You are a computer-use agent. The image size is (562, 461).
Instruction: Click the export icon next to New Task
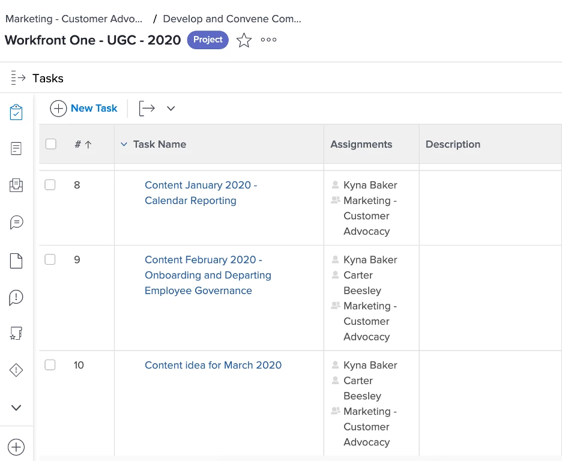click(x=147, y=109)
